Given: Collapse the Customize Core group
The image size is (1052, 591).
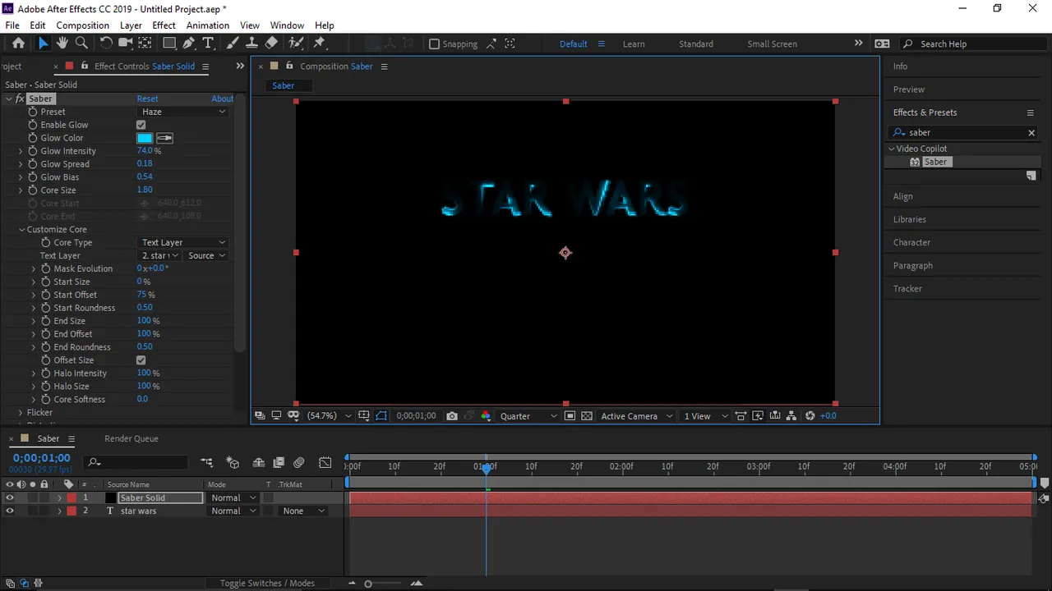Looking at the screenshot, I should click(x=21, y=230).
